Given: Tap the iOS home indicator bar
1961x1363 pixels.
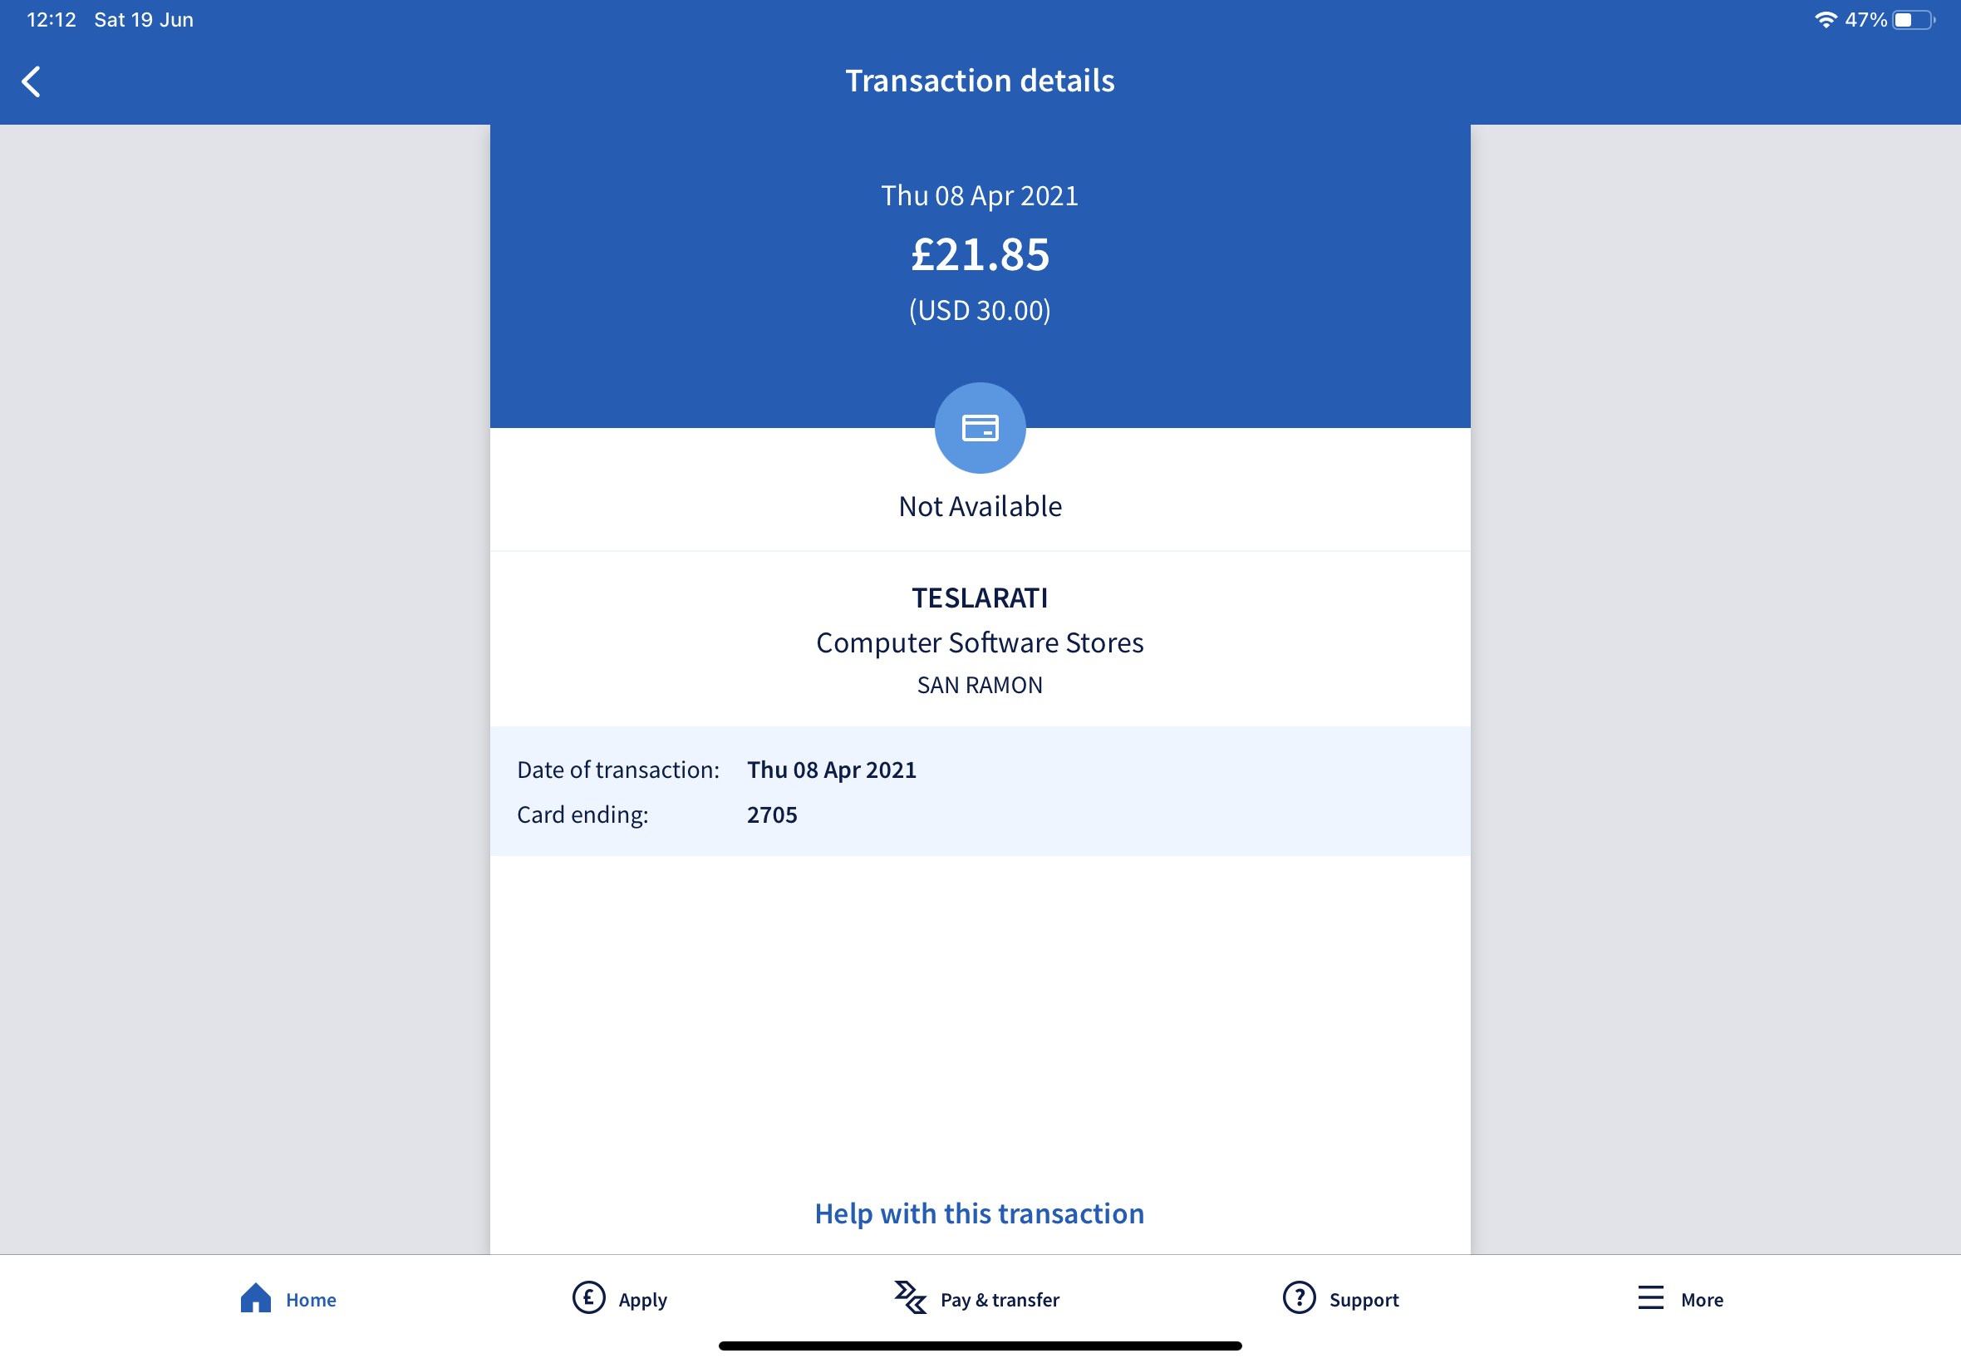Looking at the screenshot, I should 980,1346.
